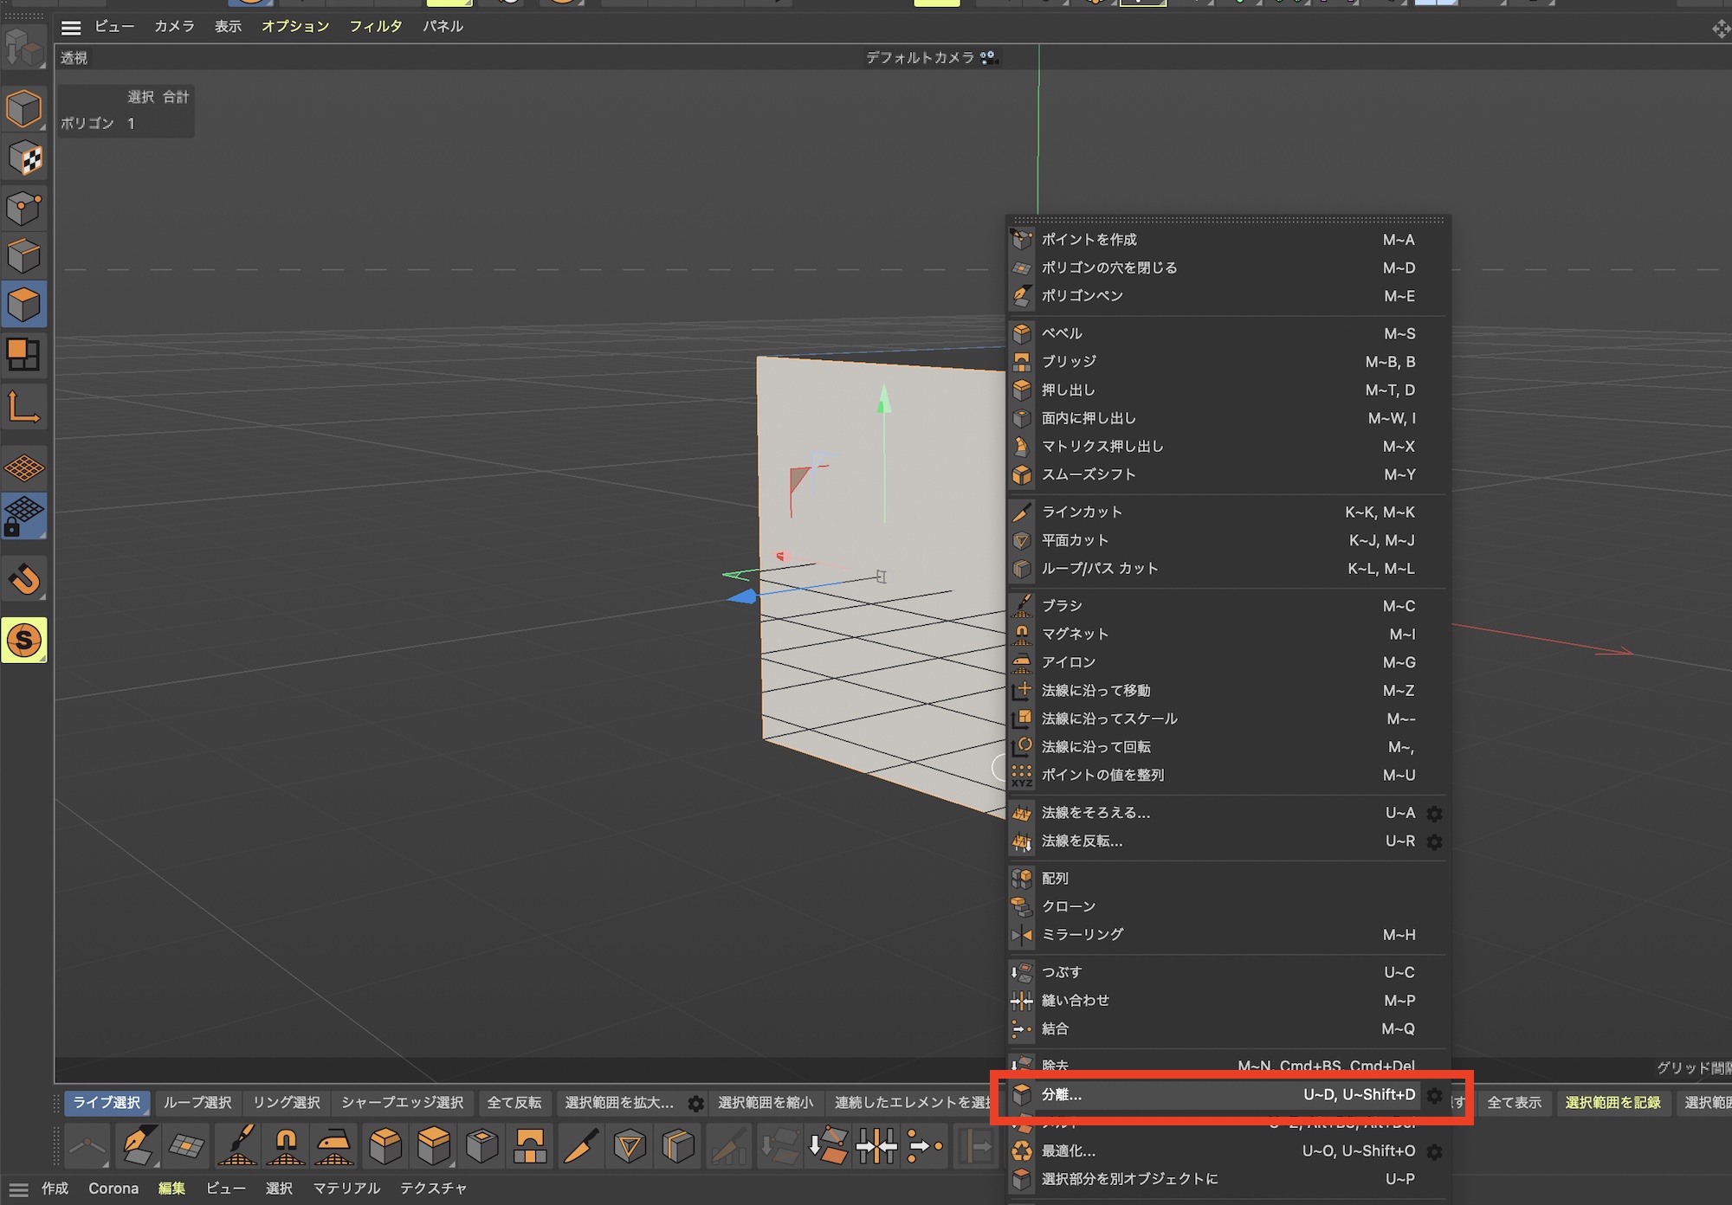Choose 押し出し from the context menu
Image resolution: width=1732 pixels, height=1205 pixels.
pyautogui.click(x=1068, y=390)
